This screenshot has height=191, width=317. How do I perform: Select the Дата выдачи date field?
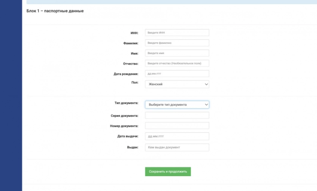click(x=177, y=136)
